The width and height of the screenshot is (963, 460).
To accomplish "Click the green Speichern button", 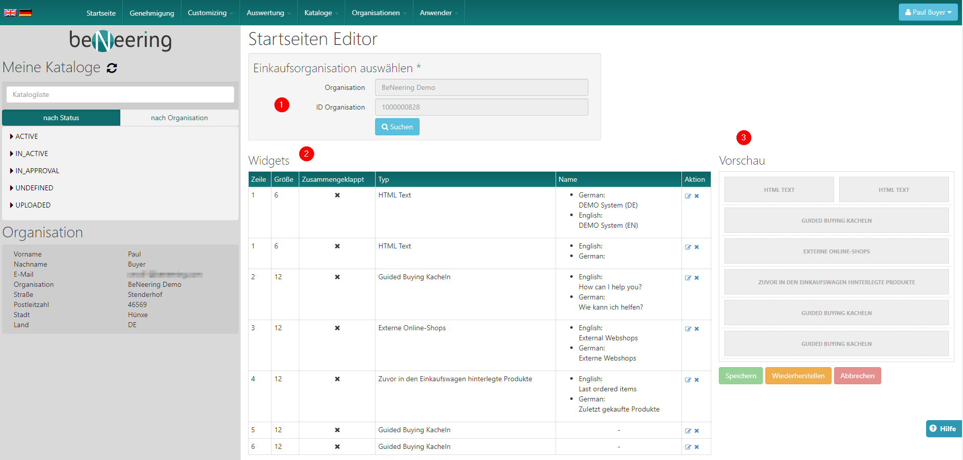I will pos(740,376).
